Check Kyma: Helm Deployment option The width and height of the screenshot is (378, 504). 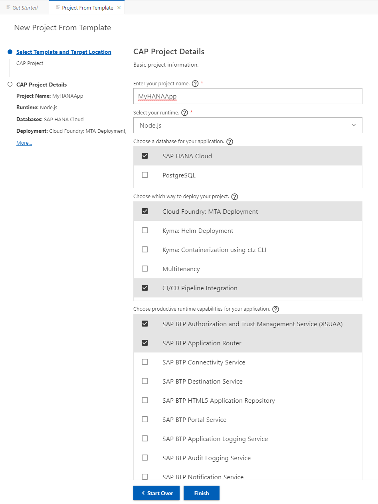tap(145, 230)
